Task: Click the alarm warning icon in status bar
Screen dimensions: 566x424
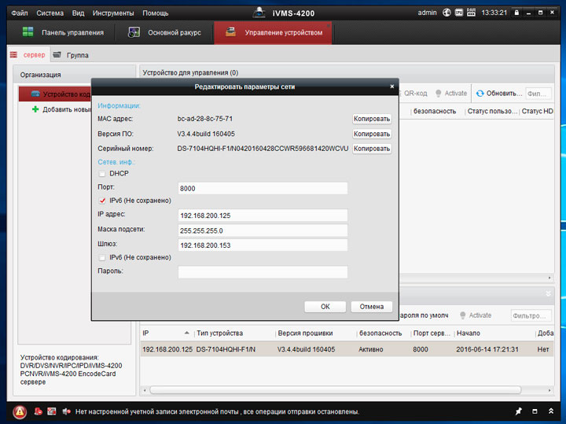Action: tap(20, 411)
